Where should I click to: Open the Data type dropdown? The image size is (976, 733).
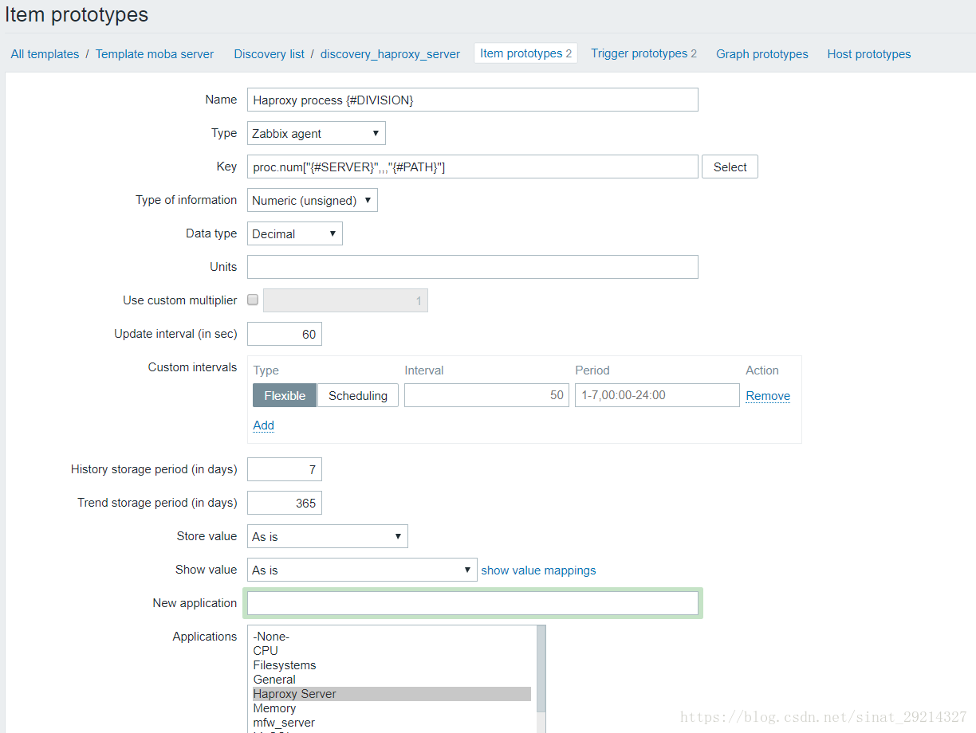tap(294, 233)
